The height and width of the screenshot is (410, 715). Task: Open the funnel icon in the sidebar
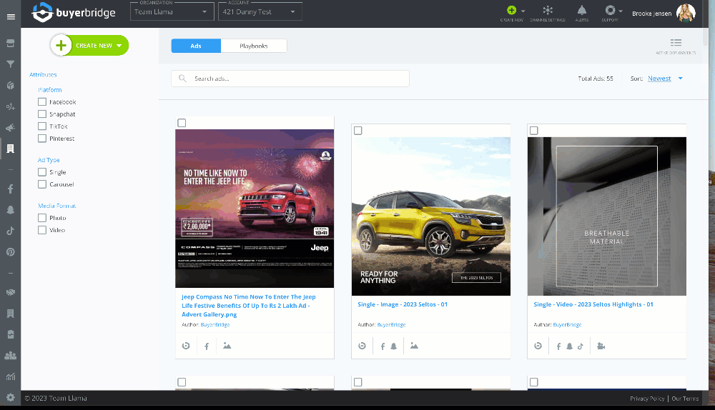pyautogui.click(x=11, y=64)
